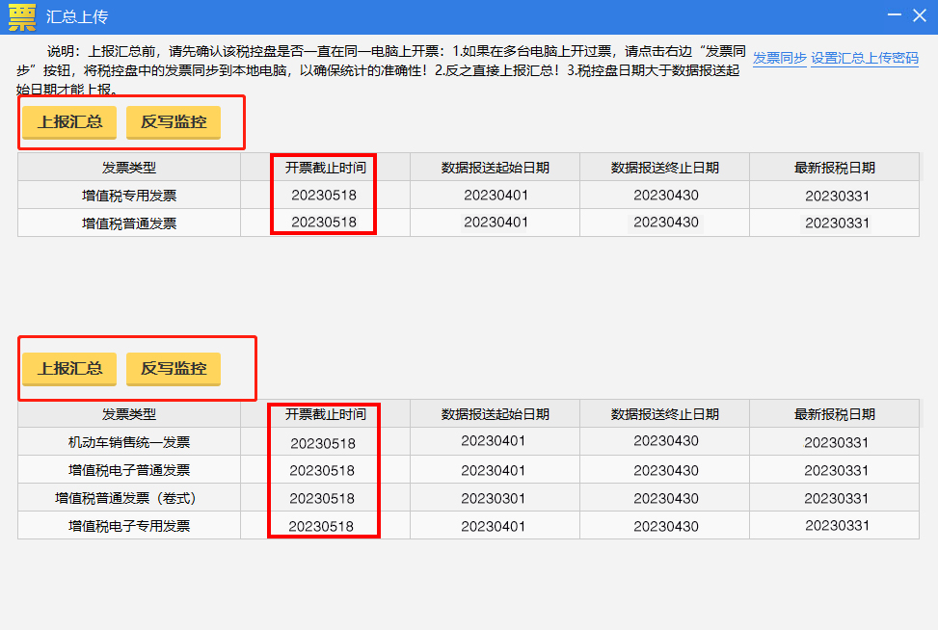Click 20230518 in the 机动车销售统一发票 row
Screen dimensions: 938x630
pyautogui.click(x=323, y=443)
